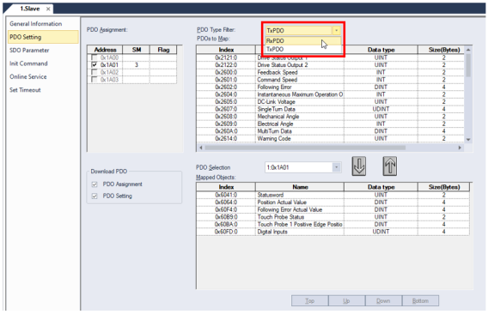Toggle the 0x1A00 PDO assignment checkbox
488x314 pixels.
point(94,57)
